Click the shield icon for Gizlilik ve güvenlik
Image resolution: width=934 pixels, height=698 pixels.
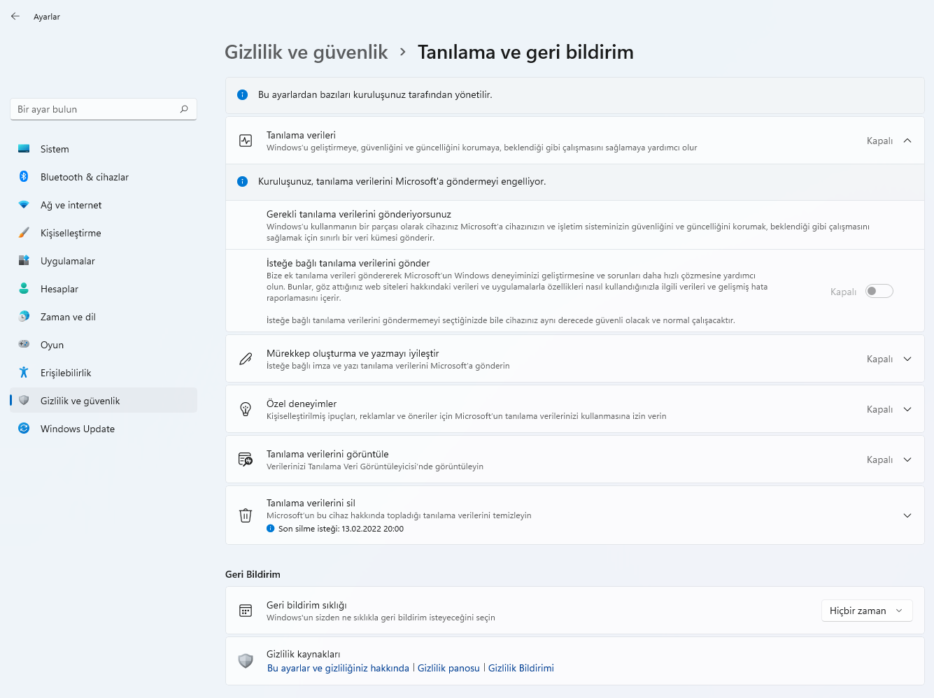24,401
